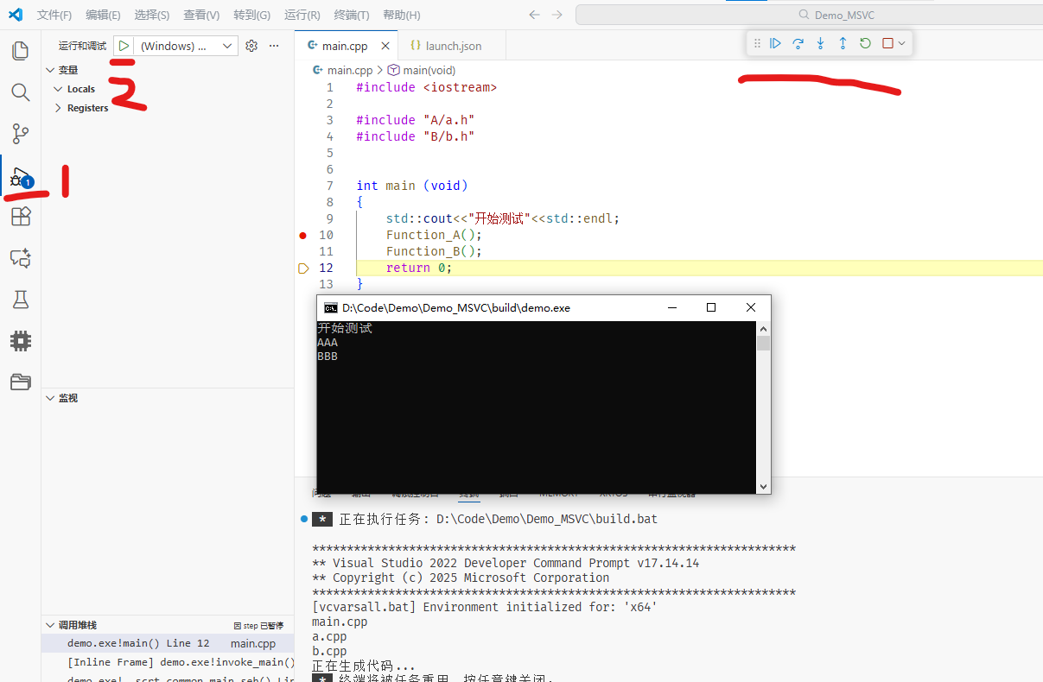Restart the debugging session
This screenshot has width=1043, height=682.
click(865, 43)
